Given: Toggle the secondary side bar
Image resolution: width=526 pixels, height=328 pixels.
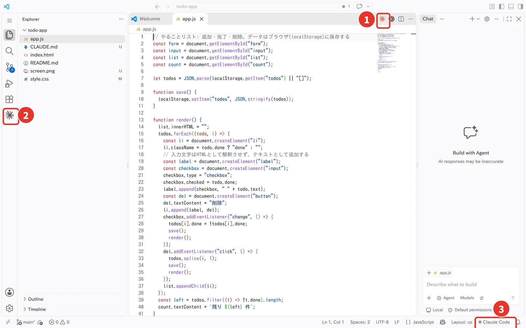Looking at the screenshot, I should coord(520,7).
